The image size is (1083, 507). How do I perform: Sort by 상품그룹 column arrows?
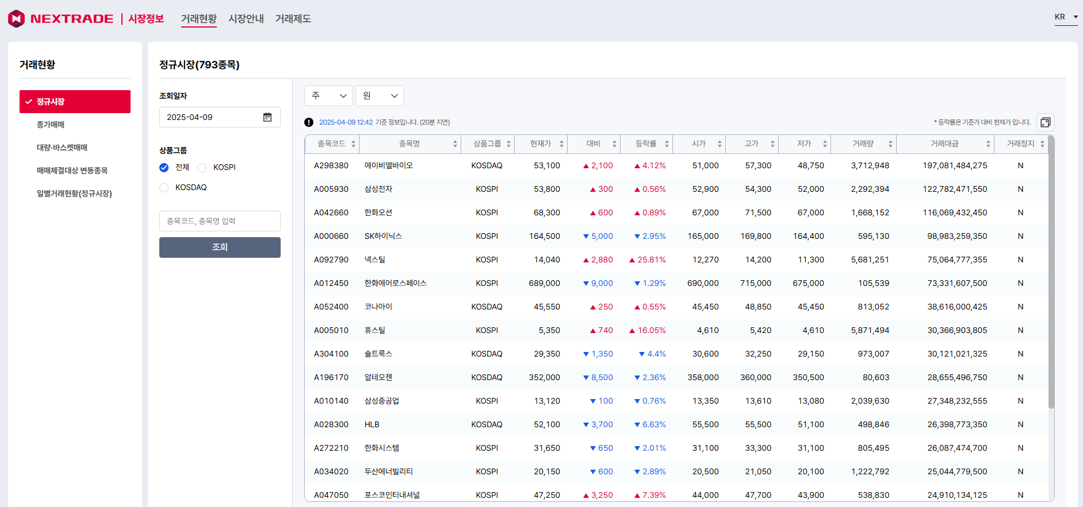[x=508, y=144]
